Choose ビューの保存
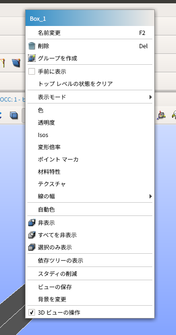The height and width of the screenshot is (335, 176). click(89, 287)
